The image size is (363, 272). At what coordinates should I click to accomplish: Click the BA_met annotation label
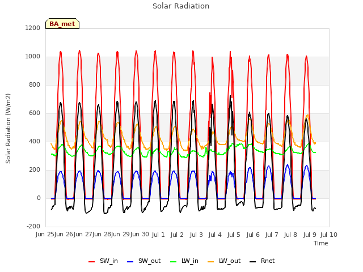[62, 24]
